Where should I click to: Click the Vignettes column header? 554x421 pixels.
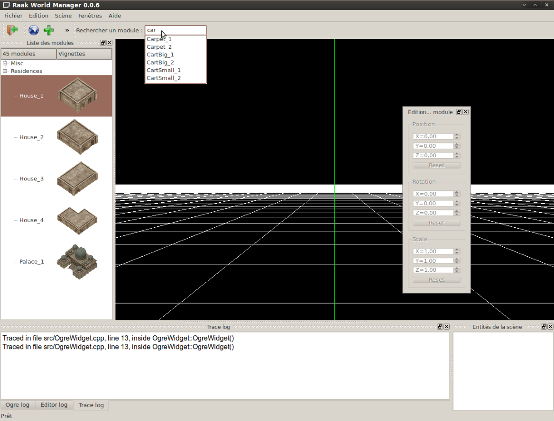coord(84,54)
